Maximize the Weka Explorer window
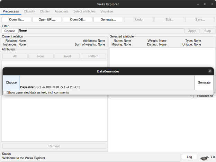The width and height of the screenshot is (216, 162). [x=205, y=4]
